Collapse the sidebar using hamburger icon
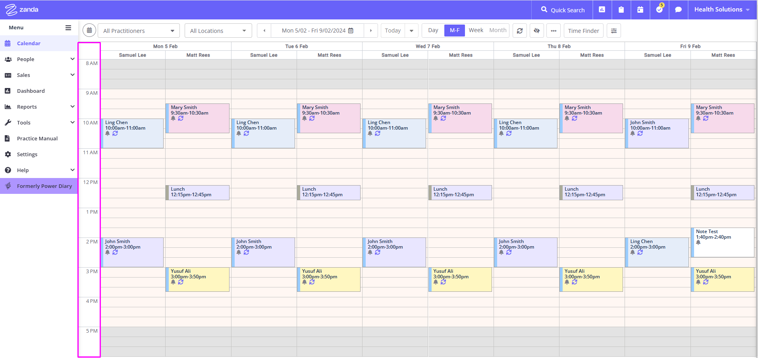758x358 pixels. (x=68, y=27)
